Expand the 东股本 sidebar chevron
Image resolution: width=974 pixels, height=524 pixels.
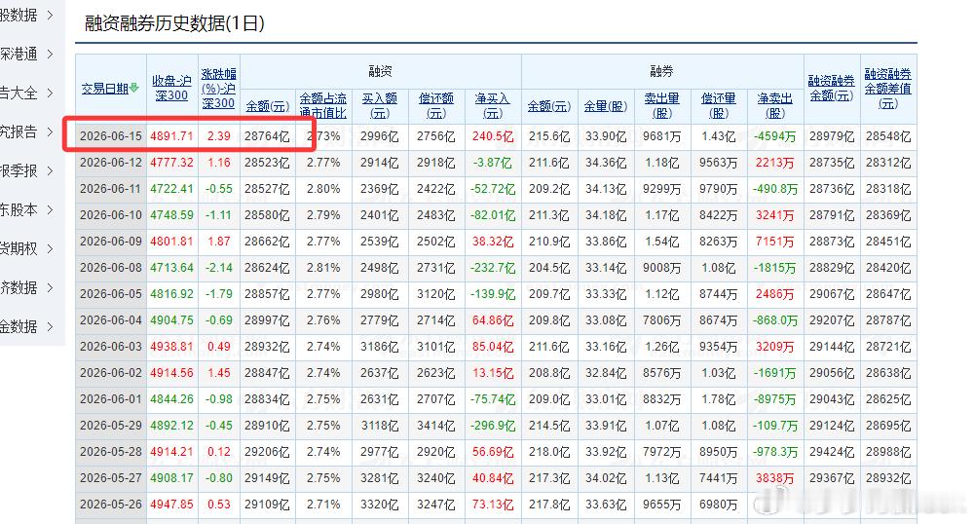click(x=51, y=209)
